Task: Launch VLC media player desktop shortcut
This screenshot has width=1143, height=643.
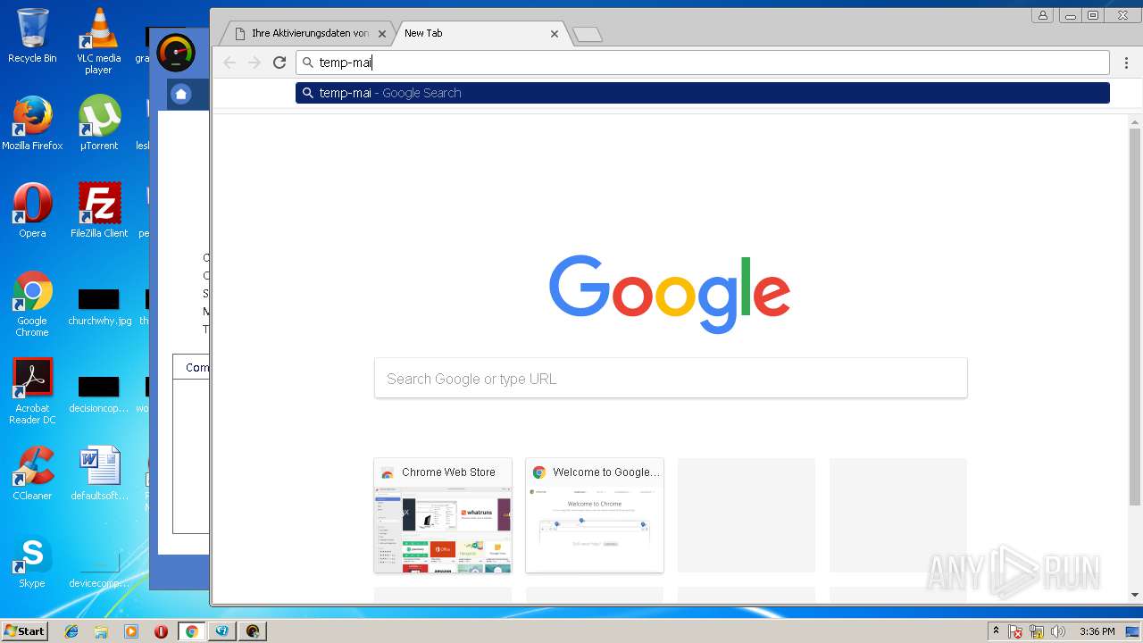Action: (x=98, y=41)
